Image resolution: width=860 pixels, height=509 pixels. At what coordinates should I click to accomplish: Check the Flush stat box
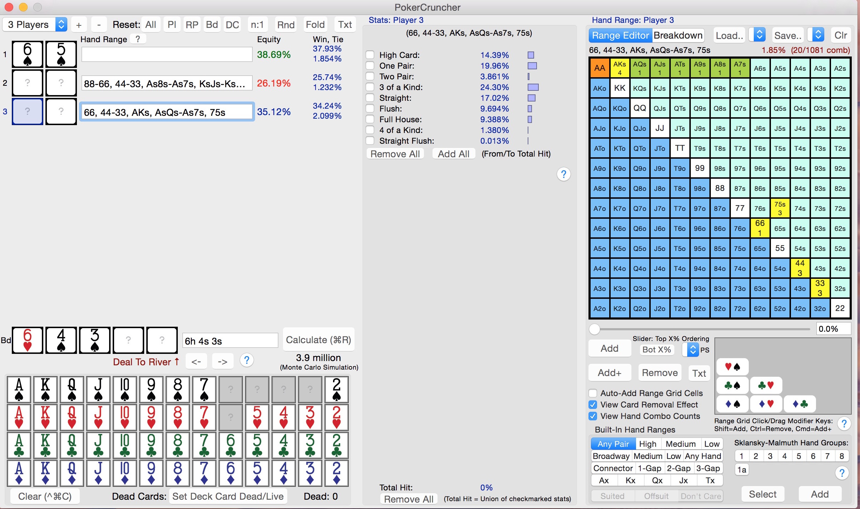click(370, 108)
